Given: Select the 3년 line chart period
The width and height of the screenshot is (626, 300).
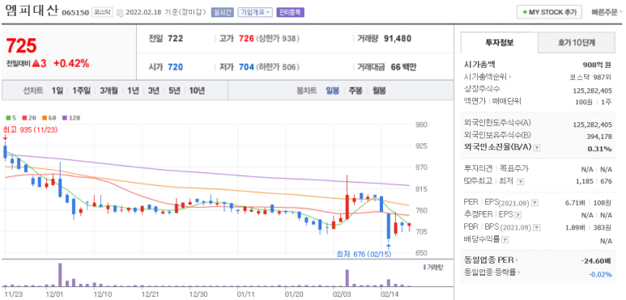Looking at the screenshot, I should tap(153, 91).
